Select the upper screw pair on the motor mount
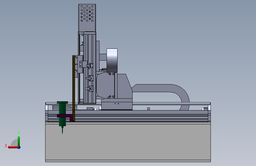Screen dimensions: 256x166 (112, 74)
